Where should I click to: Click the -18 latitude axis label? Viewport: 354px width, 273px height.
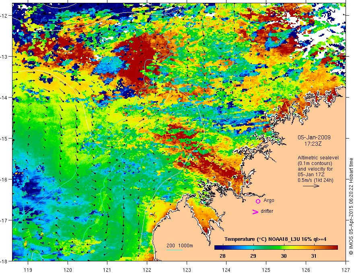pyautogui.click(x=4, y=261)
